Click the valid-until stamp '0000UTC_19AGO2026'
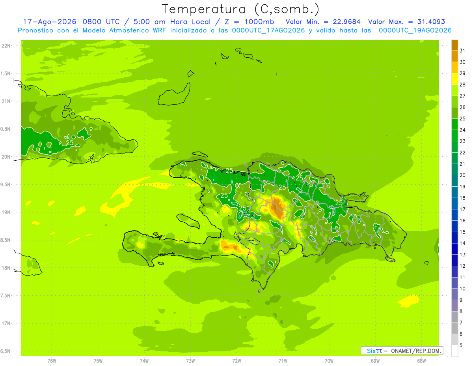 tap(415, 30)
